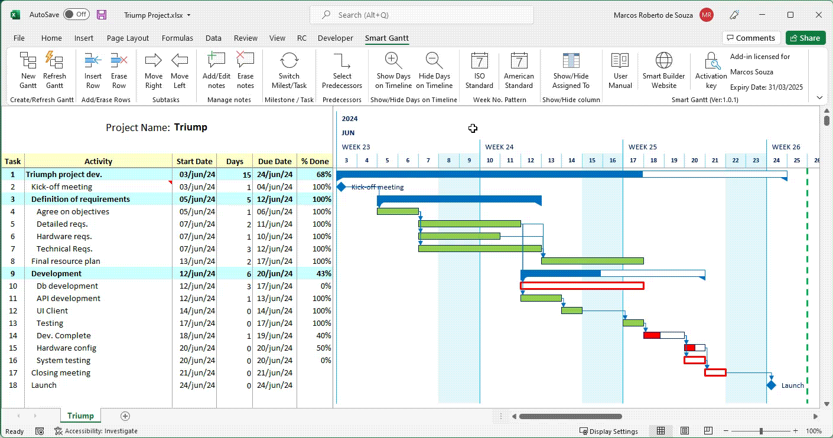This screenshot has height=438, width=833.
Task: Click the Insert Row icon
Action: click(93, 61)
